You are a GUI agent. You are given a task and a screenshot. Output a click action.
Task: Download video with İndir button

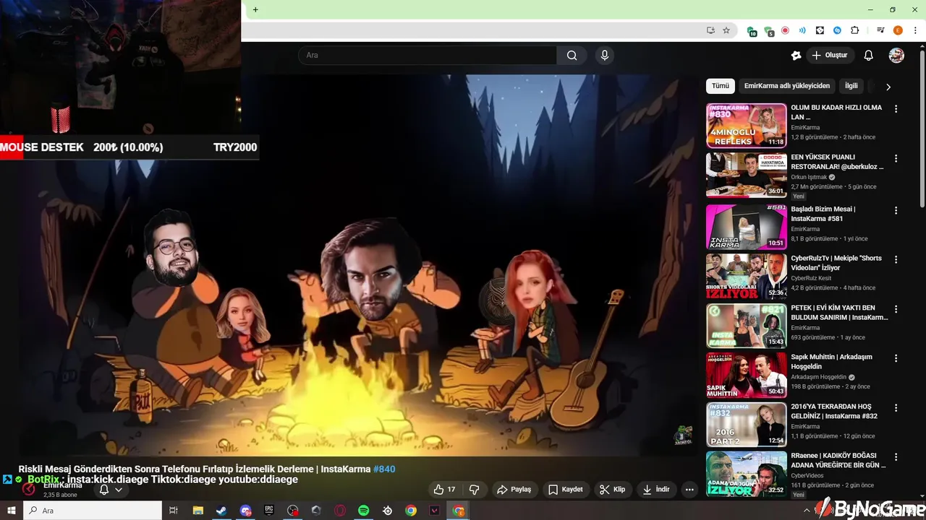(x=656, y=490)
